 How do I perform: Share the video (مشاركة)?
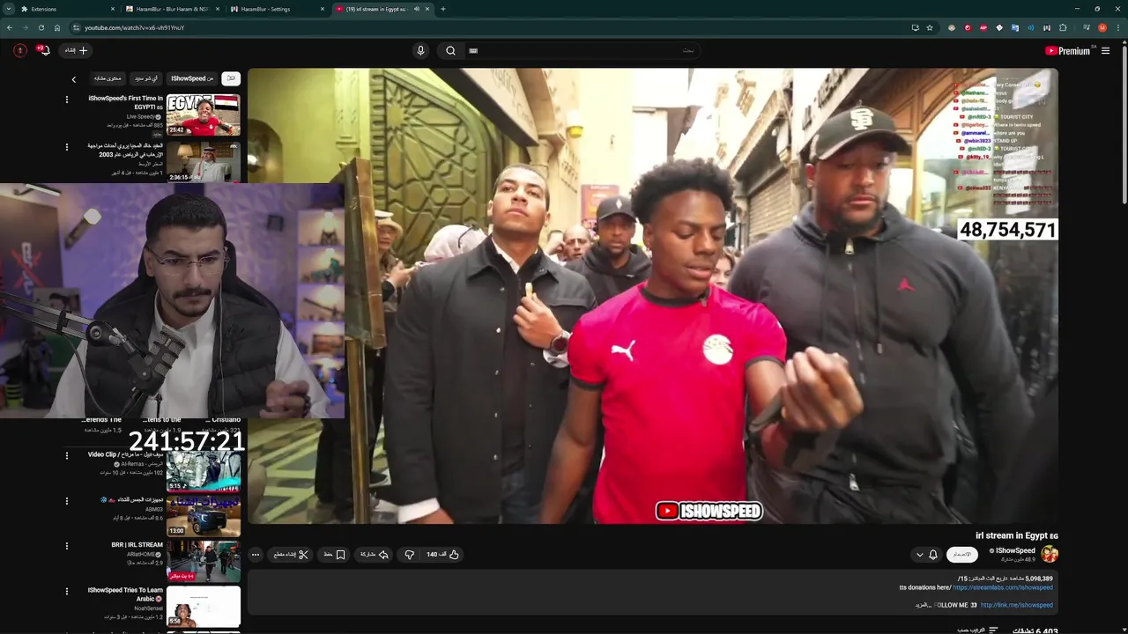click(375, 555)
